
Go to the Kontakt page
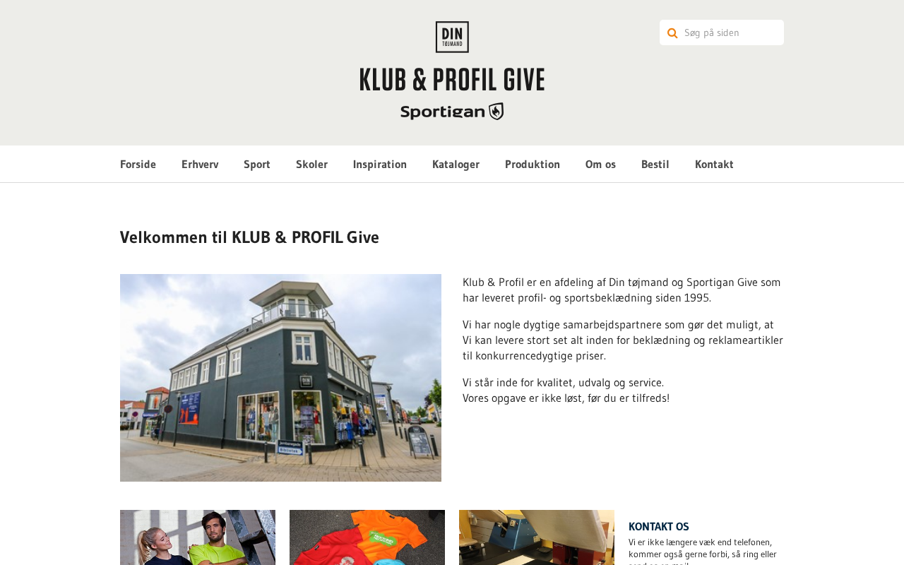714,165
